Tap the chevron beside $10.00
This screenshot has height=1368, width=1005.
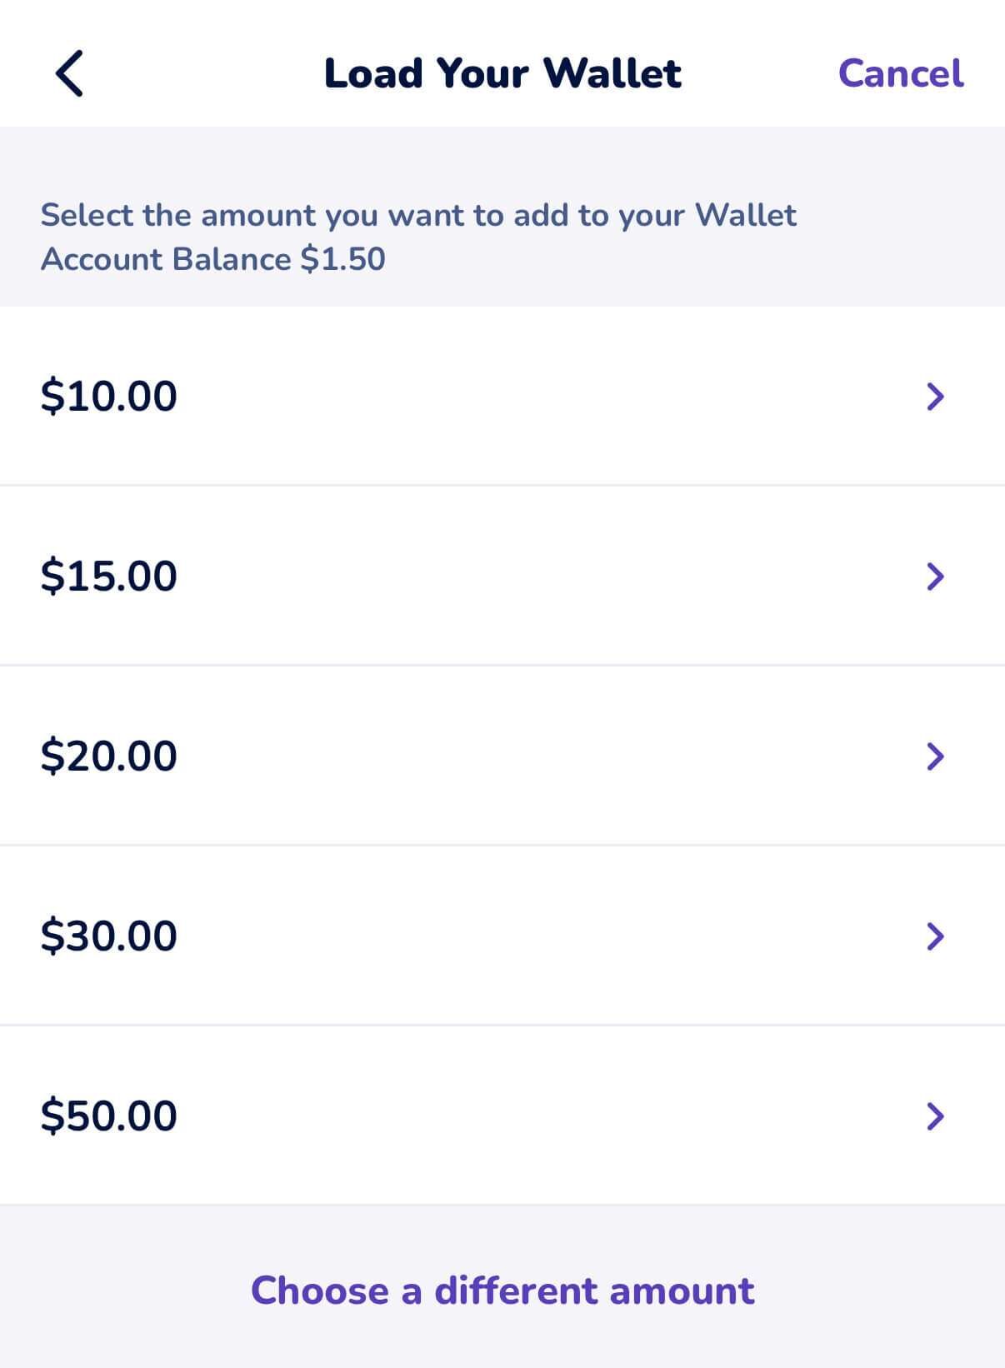[935, 397]
